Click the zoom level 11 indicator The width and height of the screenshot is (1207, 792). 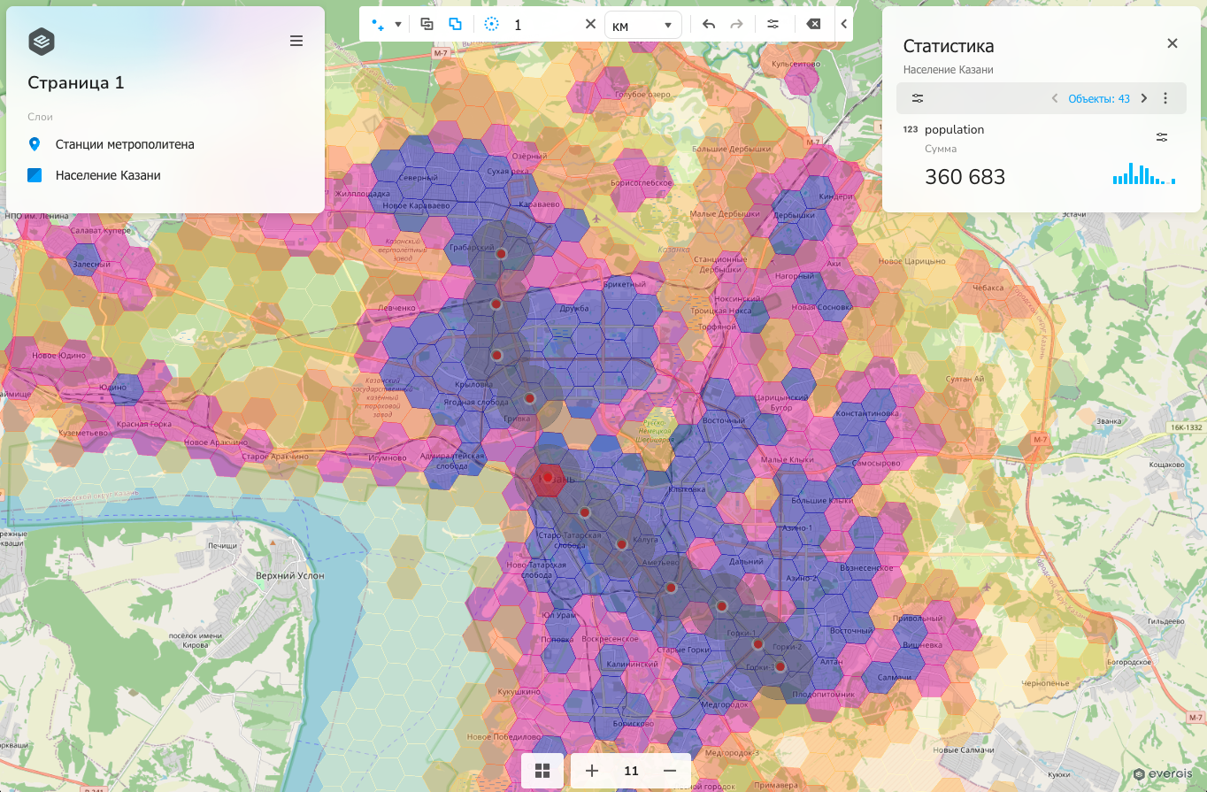[x=631, y=771]
